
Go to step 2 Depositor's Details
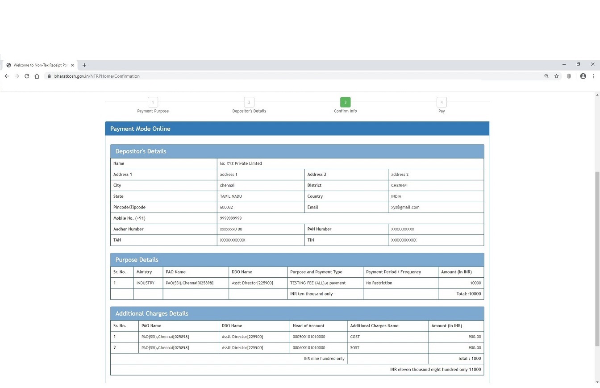249,102
